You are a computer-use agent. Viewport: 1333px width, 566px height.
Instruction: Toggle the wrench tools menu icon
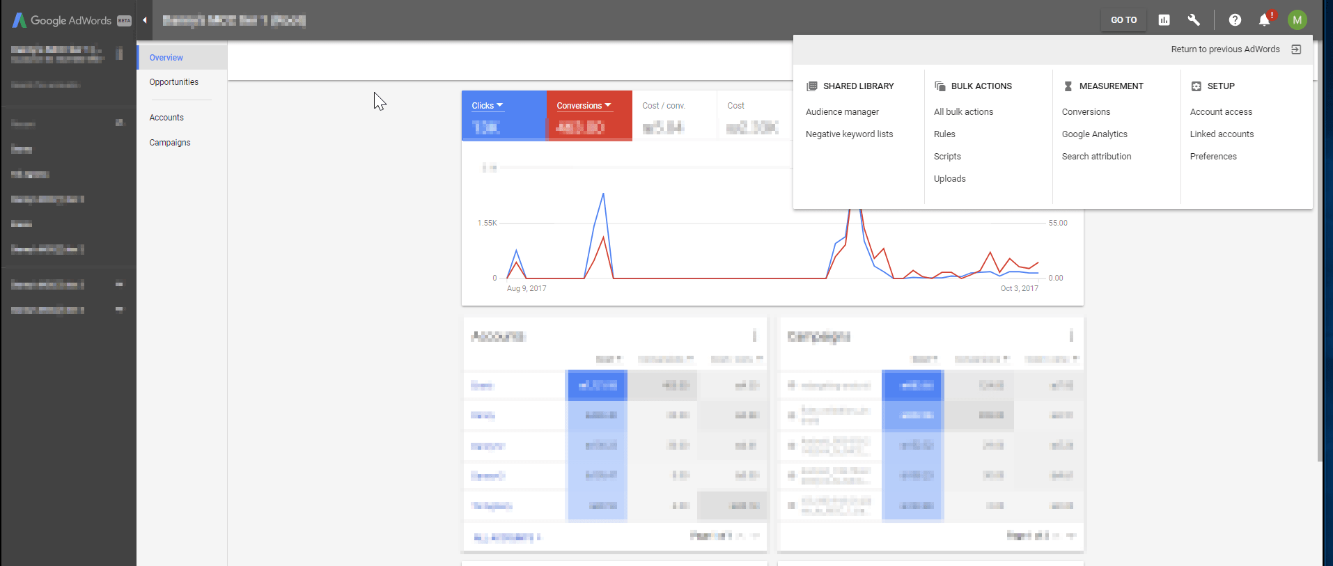tap(1194, 20)
